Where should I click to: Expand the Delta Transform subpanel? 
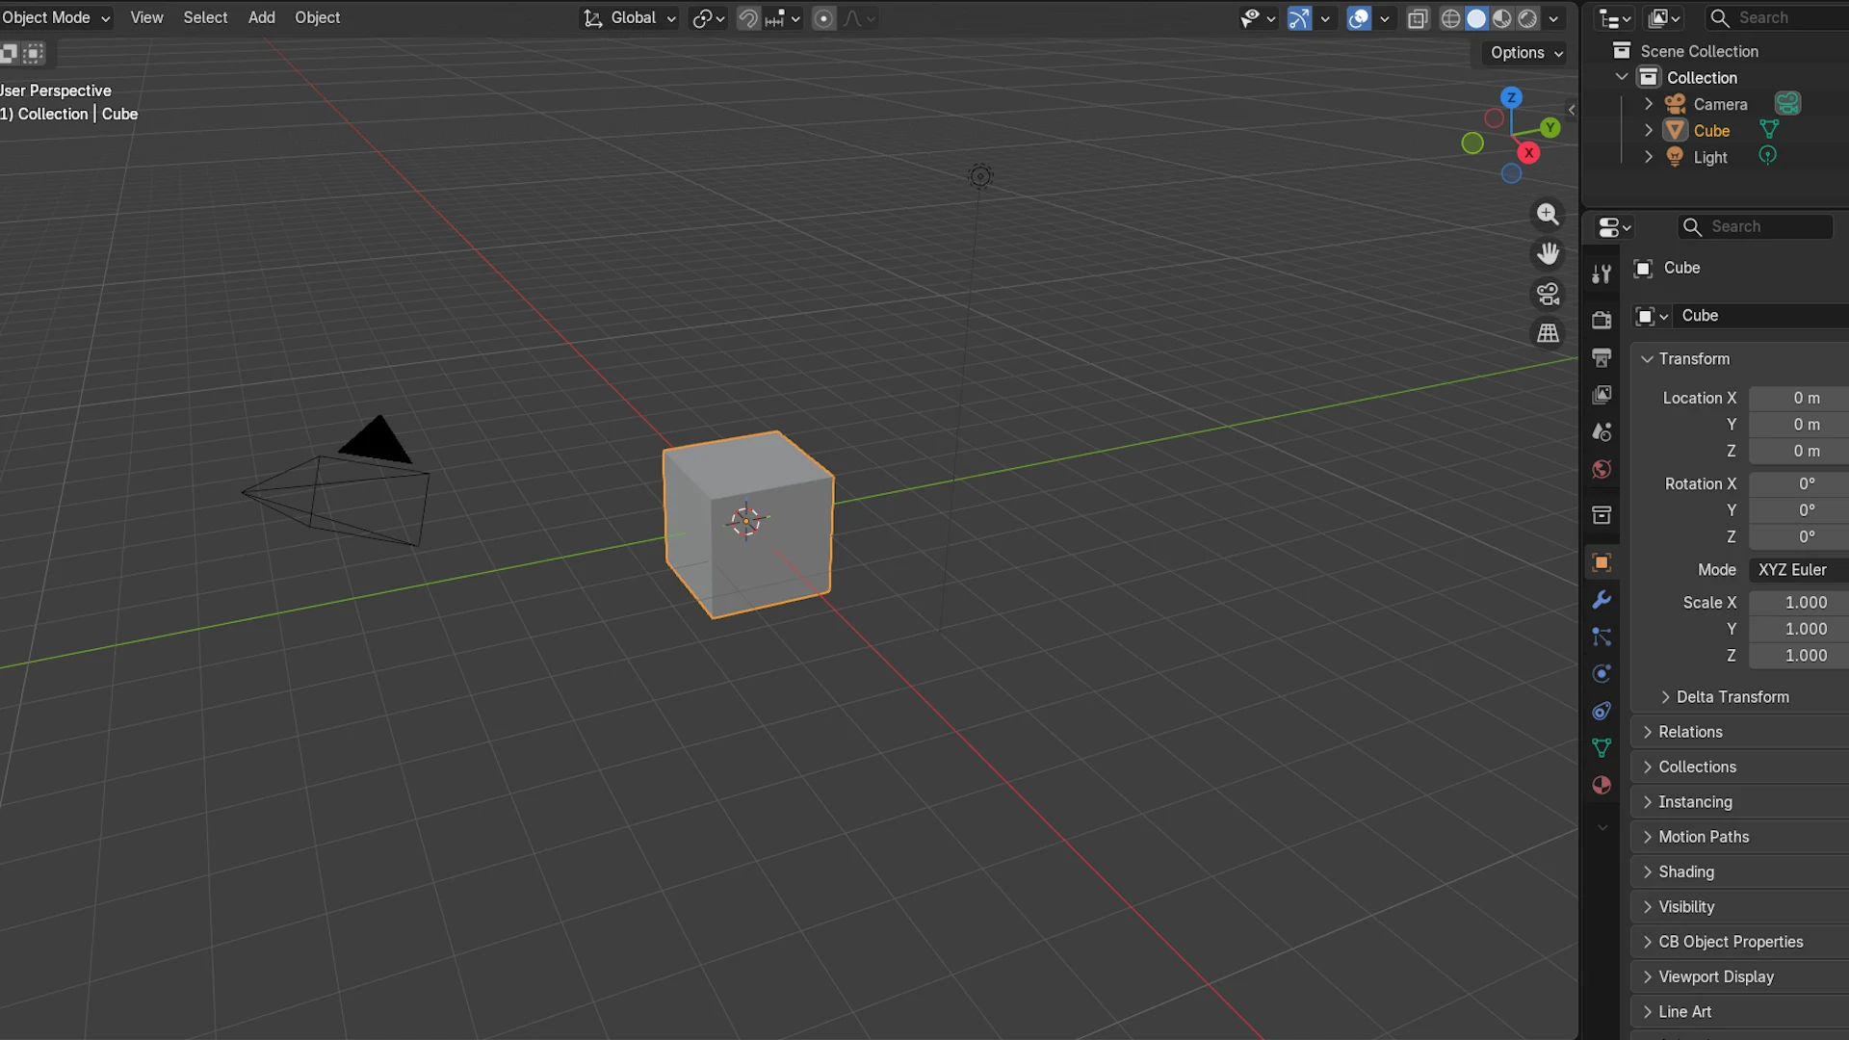[x=1732, y=696]
